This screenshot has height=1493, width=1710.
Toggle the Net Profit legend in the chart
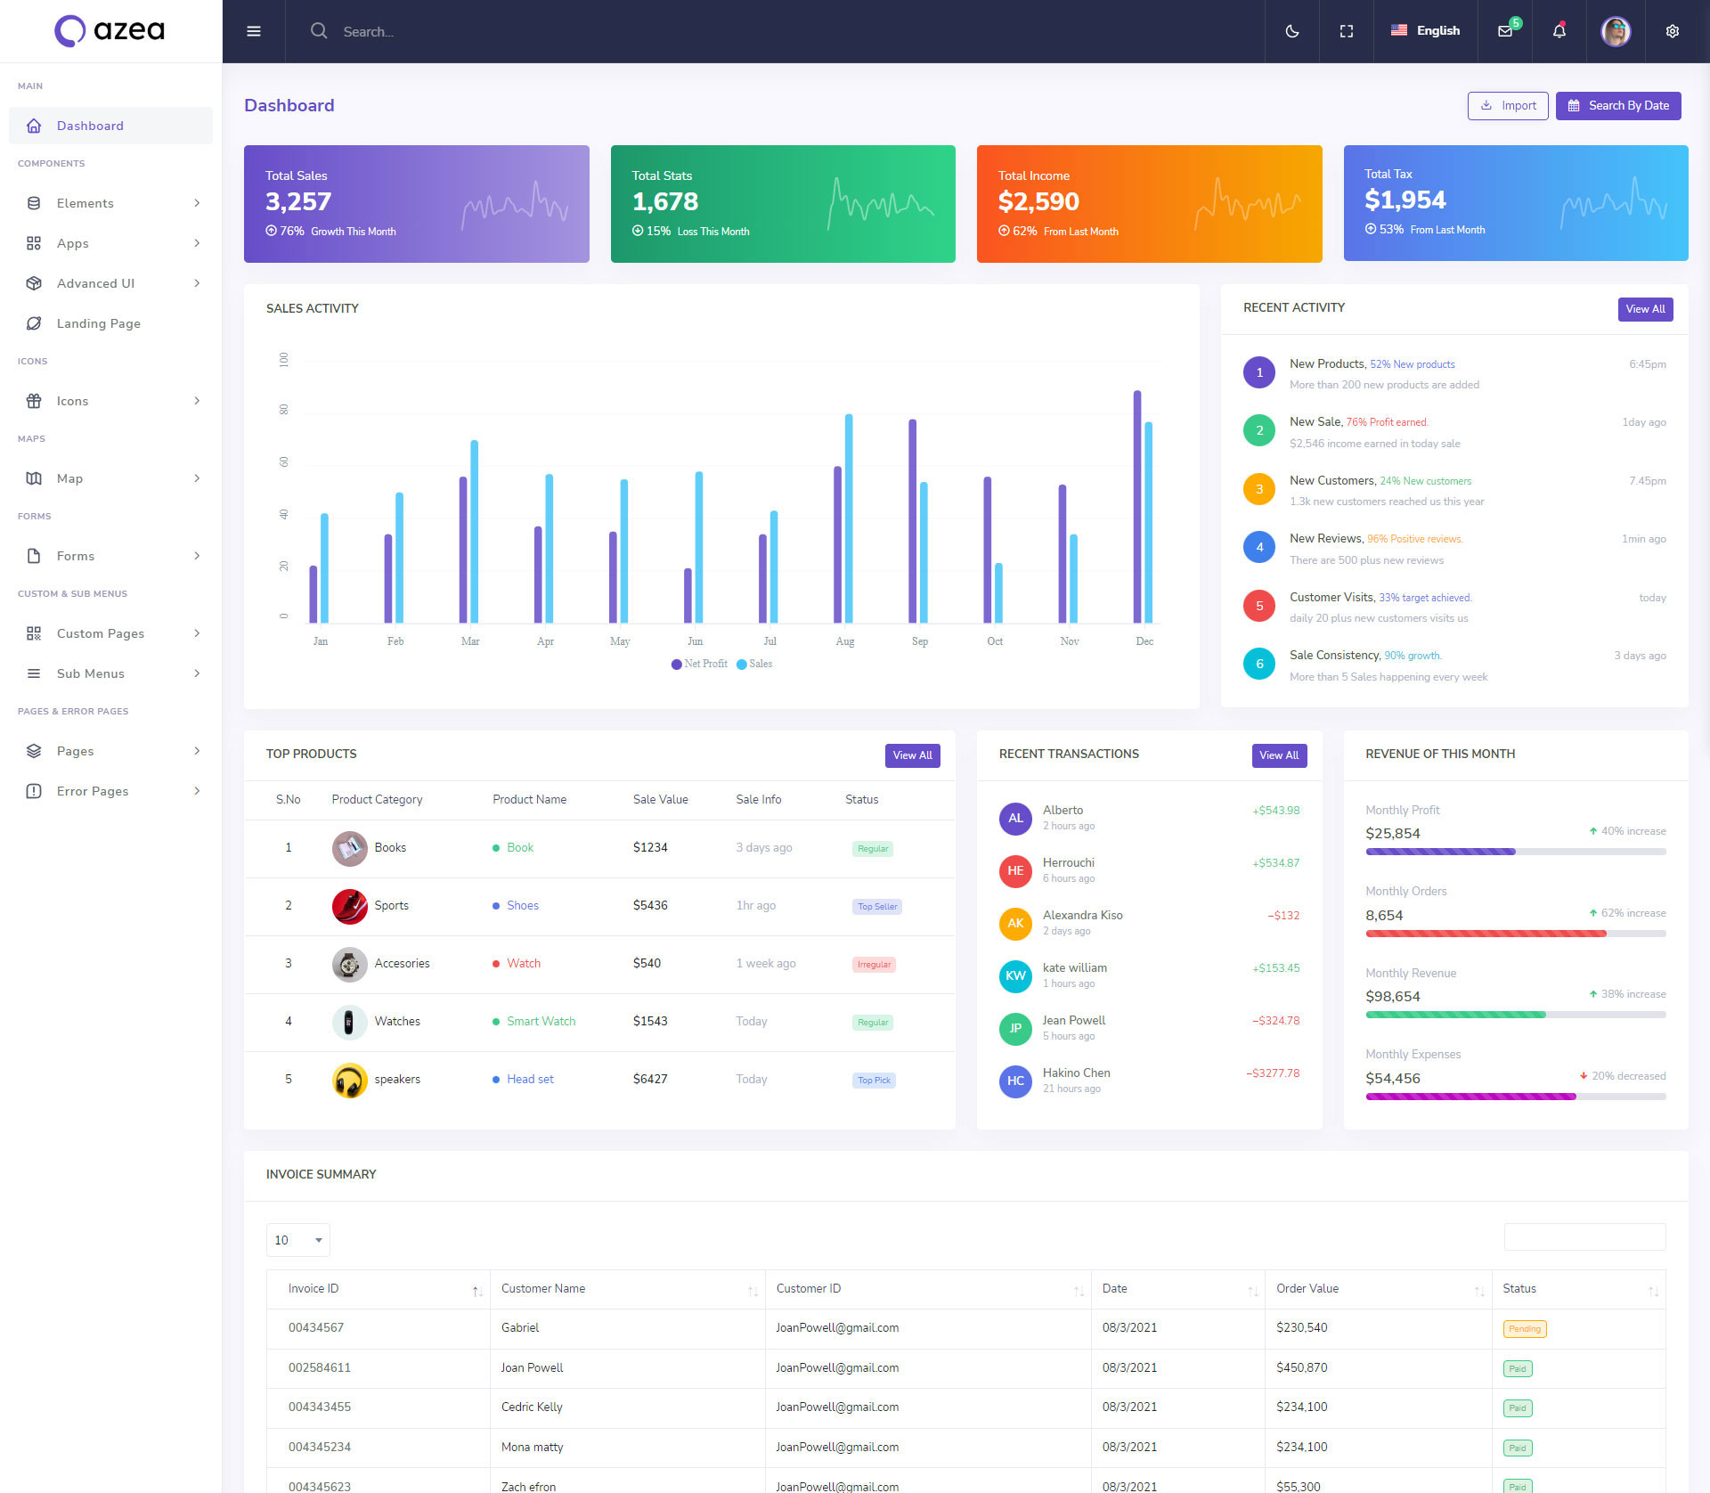pyautogui.click(x=699, y=664)
